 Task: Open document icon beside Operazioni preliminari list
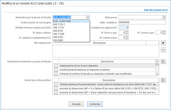(x=163, y=61)
